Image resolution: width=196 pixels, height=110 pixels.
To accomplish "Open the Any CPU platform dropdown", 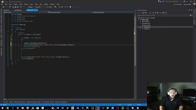I will (x=41, y=7).
